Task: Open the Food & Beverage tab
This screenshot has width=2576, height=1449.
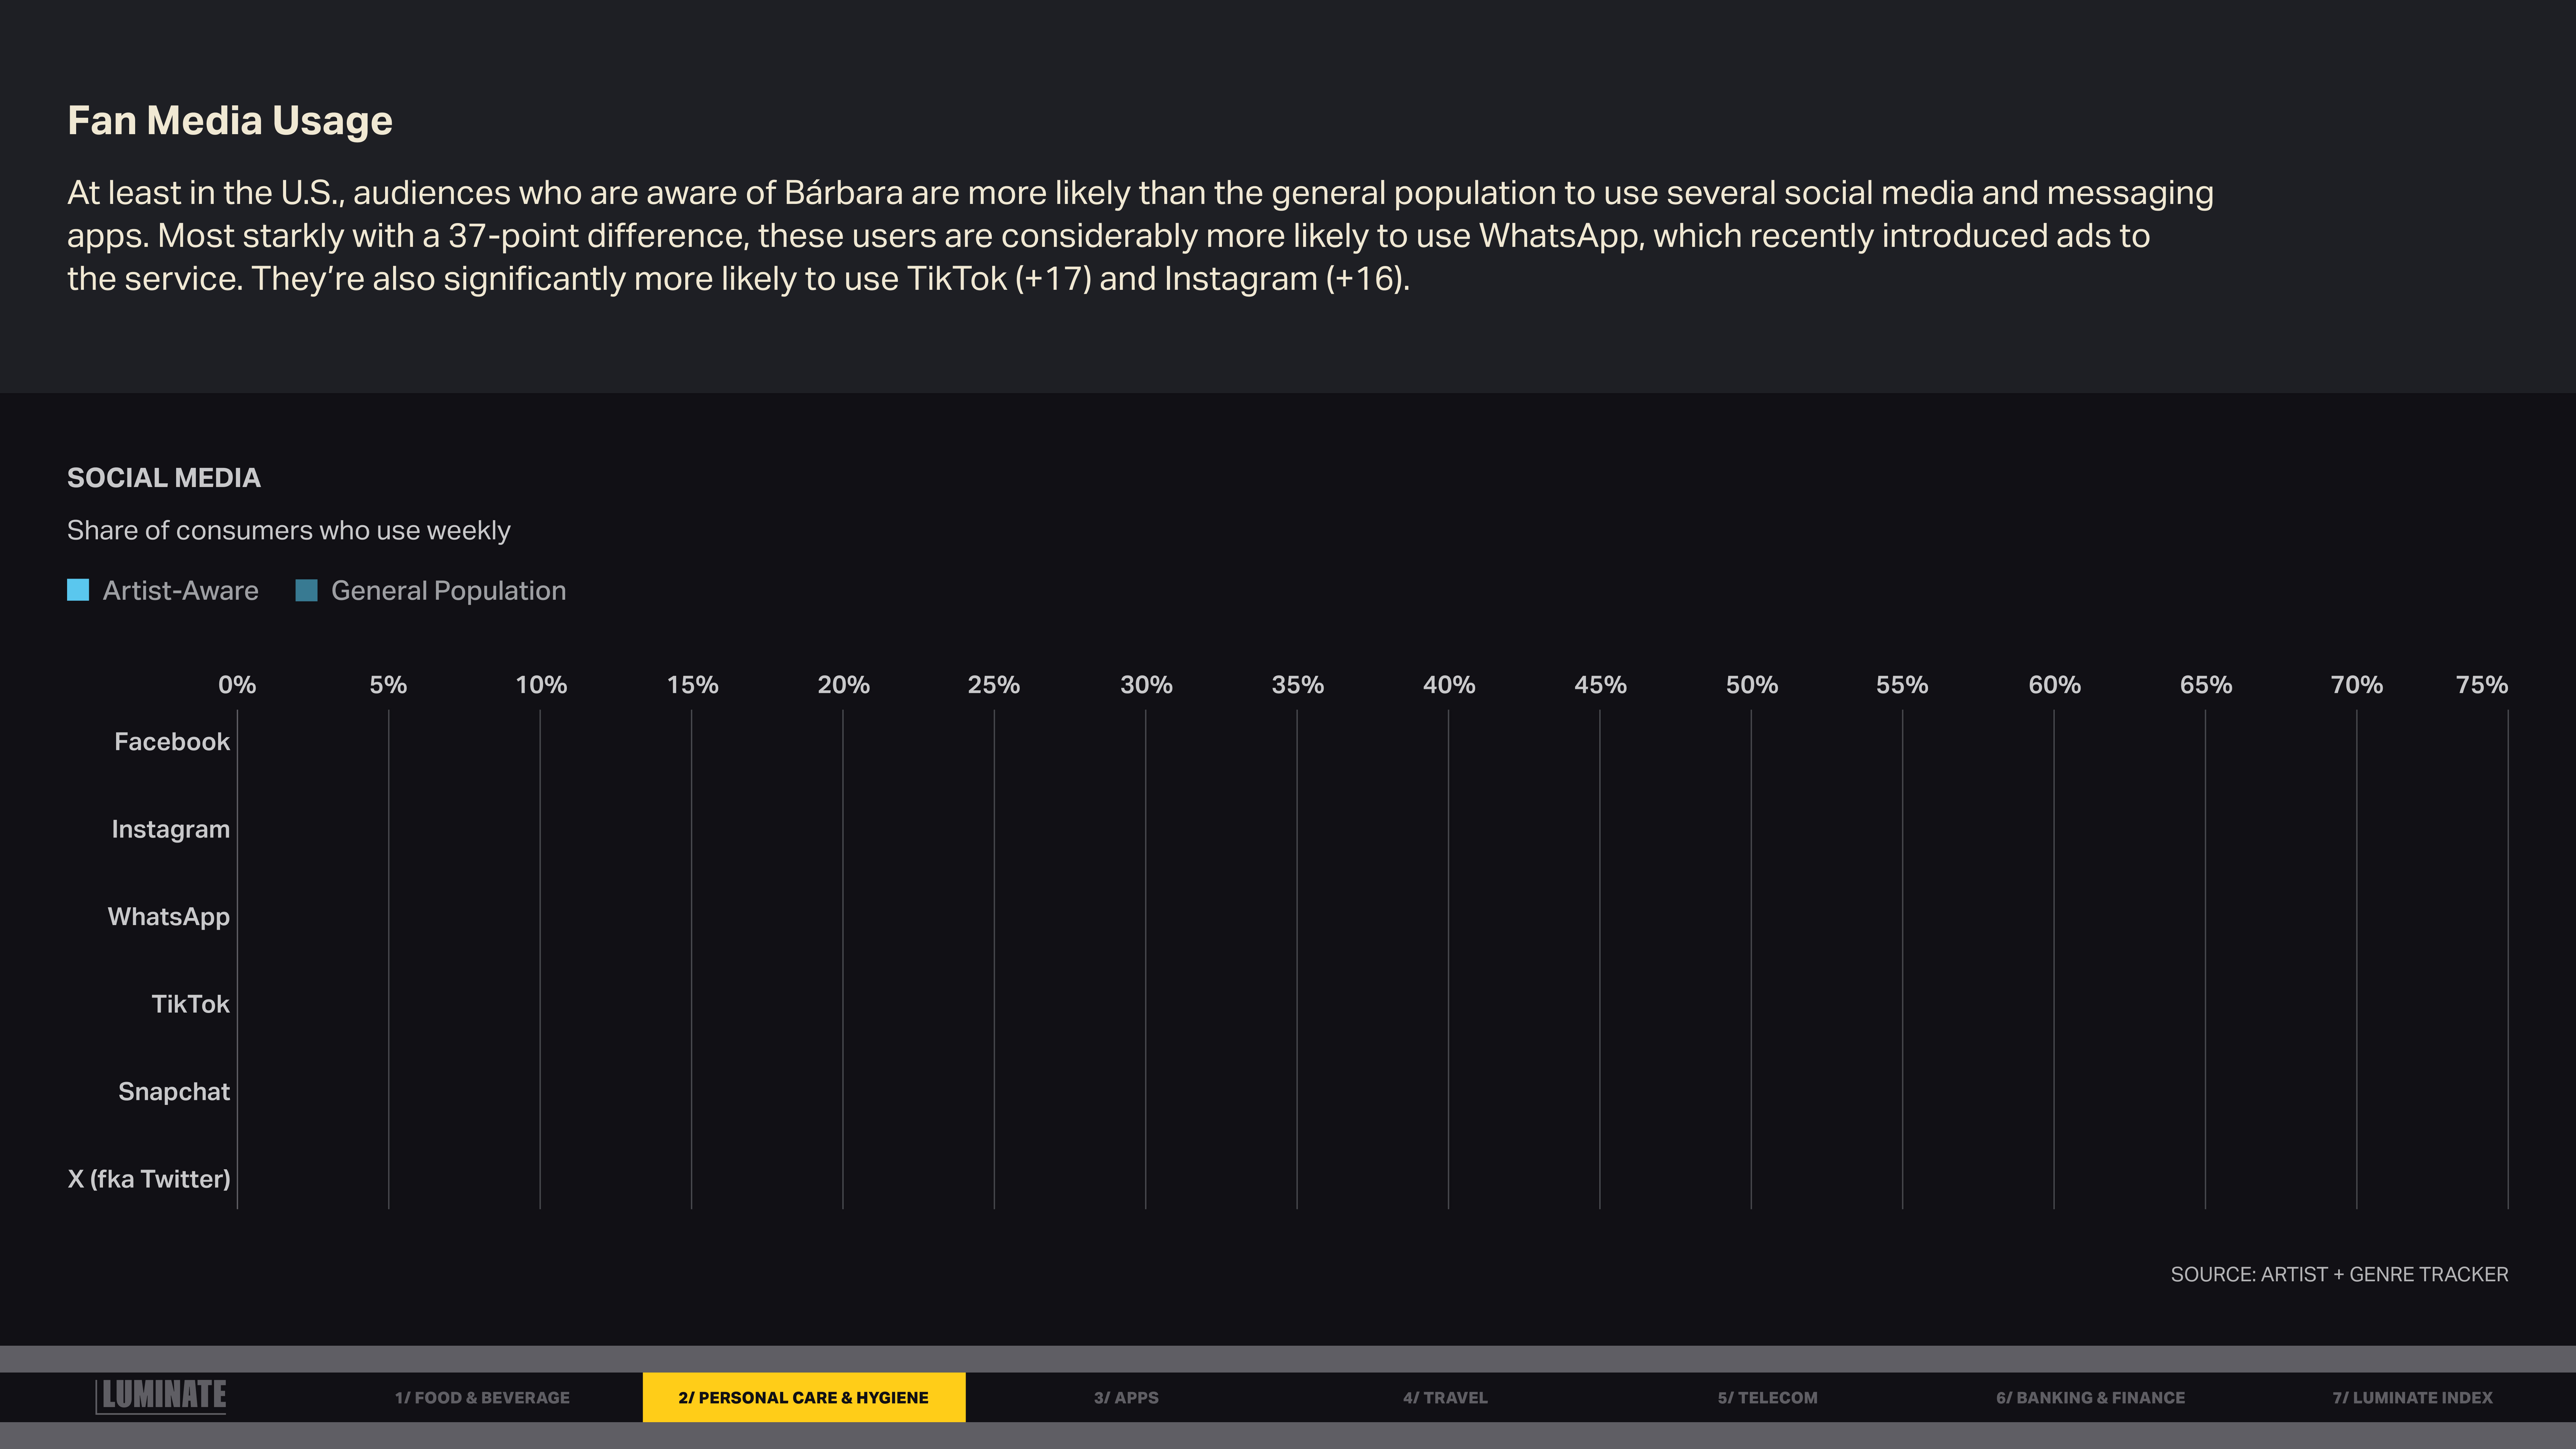Action: coord(482,1397)
